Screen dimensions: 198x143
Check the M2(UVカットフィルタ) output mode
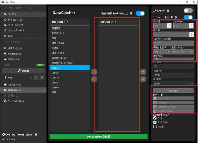click(155, 107)
